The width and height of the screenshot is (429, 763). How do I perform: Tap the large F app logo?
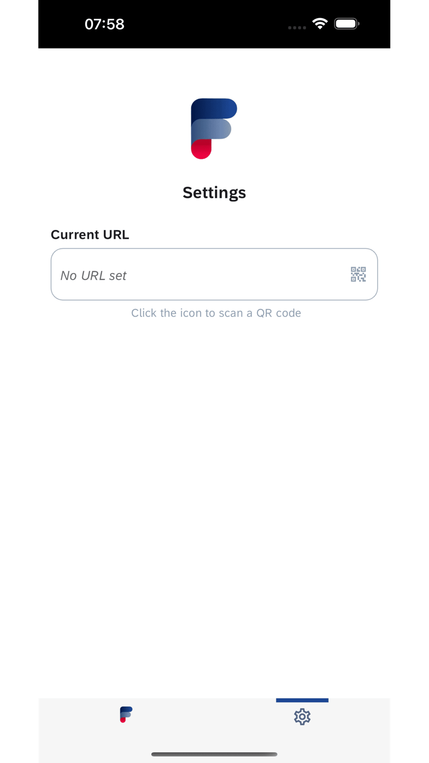[214, 129]
